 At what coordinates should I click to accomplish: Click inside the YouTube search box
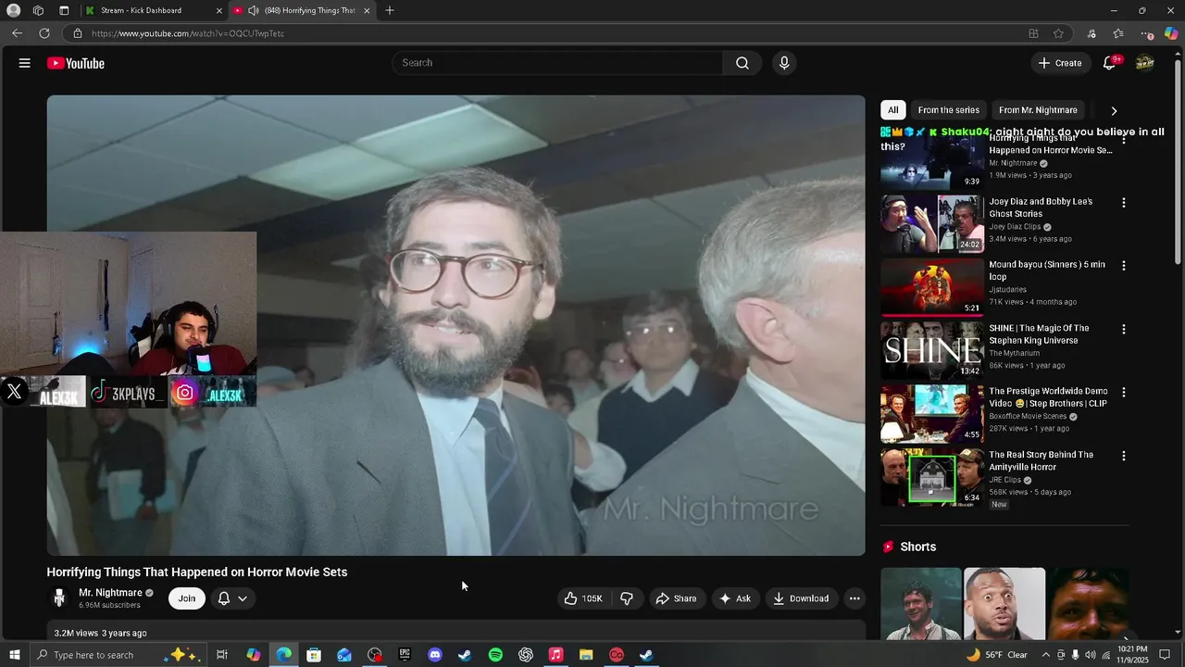[557, 63]
